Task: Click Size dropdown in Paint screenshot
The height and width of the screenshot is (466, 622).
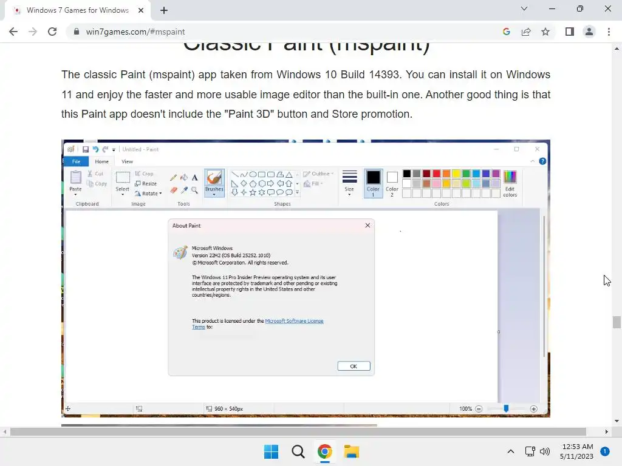Action: coord(349,182)
